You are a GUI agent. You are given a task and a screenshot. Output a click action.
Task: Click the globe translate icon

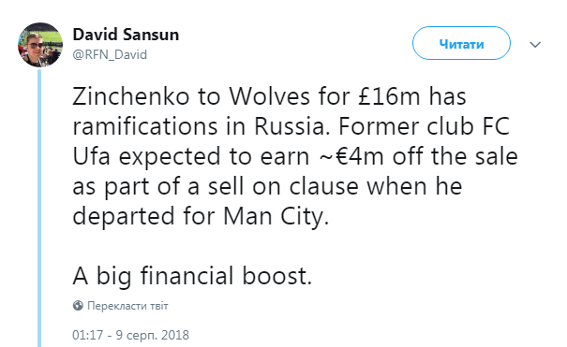click(78, 306)
